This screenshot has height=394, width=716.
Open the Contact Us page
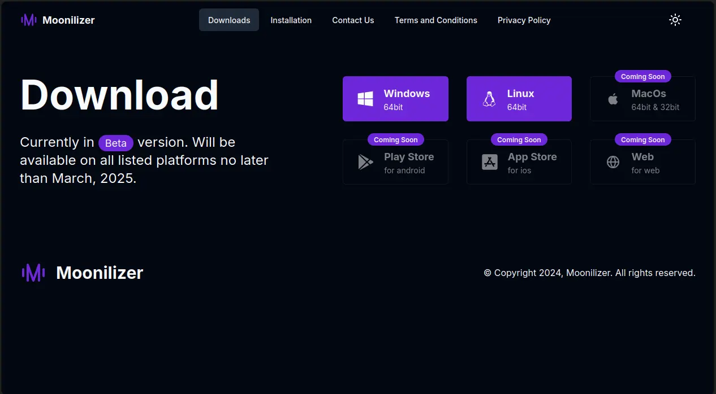[x=353, y=20]
